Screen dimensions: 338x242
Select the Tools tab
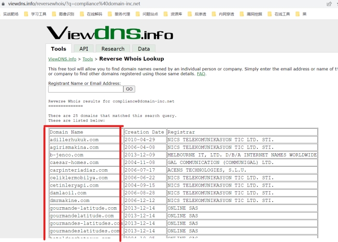[x=58, y=49]
